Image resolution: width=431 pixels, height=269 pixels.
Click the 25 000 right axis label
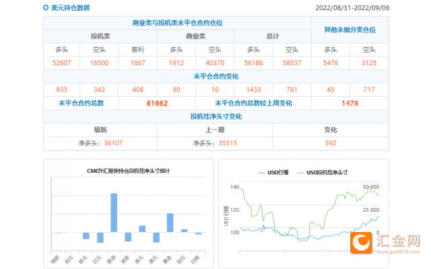point(371,210)
